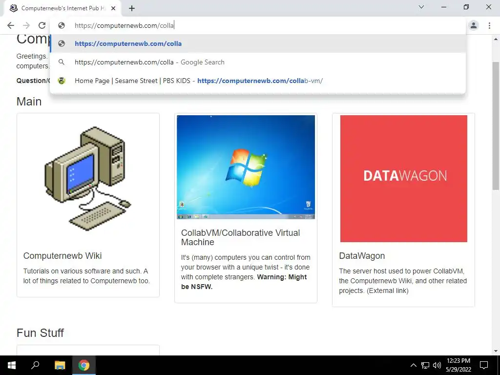This screenshot has width=500, height=375.
Task: Click the 'Tutorials on various software' description
Action: [86, 276]
